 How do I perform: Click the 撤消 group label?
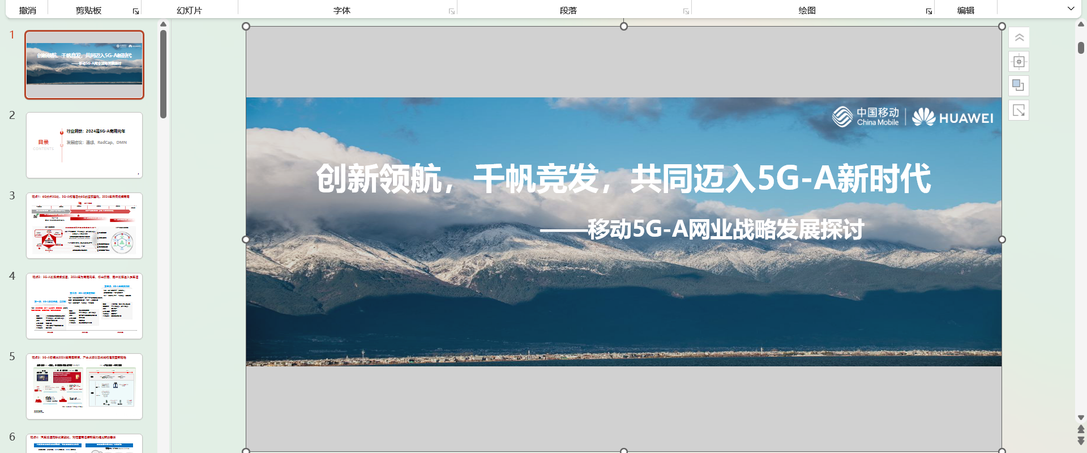pos(27,10)
